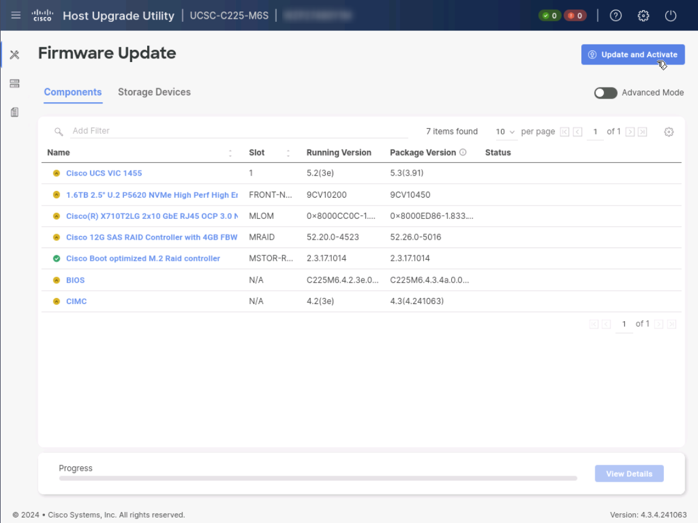Click status icon of CIMC row
The height and width of the screenshot is (523, 698).
coord(57,302)
